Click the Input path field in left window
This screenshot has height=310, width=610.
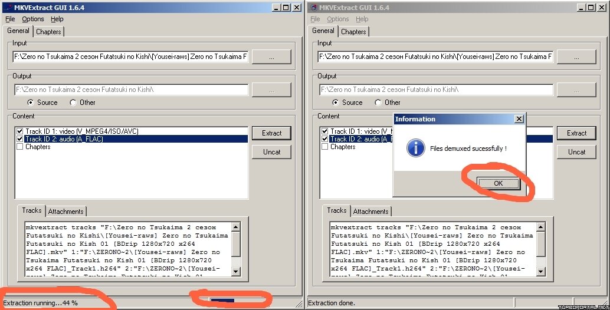[131, 57]
